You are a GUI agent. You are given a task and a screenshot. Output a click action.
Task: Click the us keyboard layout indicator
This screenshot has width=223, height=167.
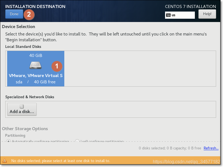pos(180,15)
